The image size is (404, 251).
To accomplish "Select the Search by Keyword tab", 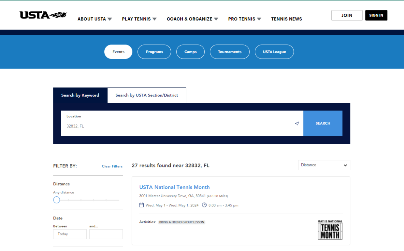I will 80,95.
